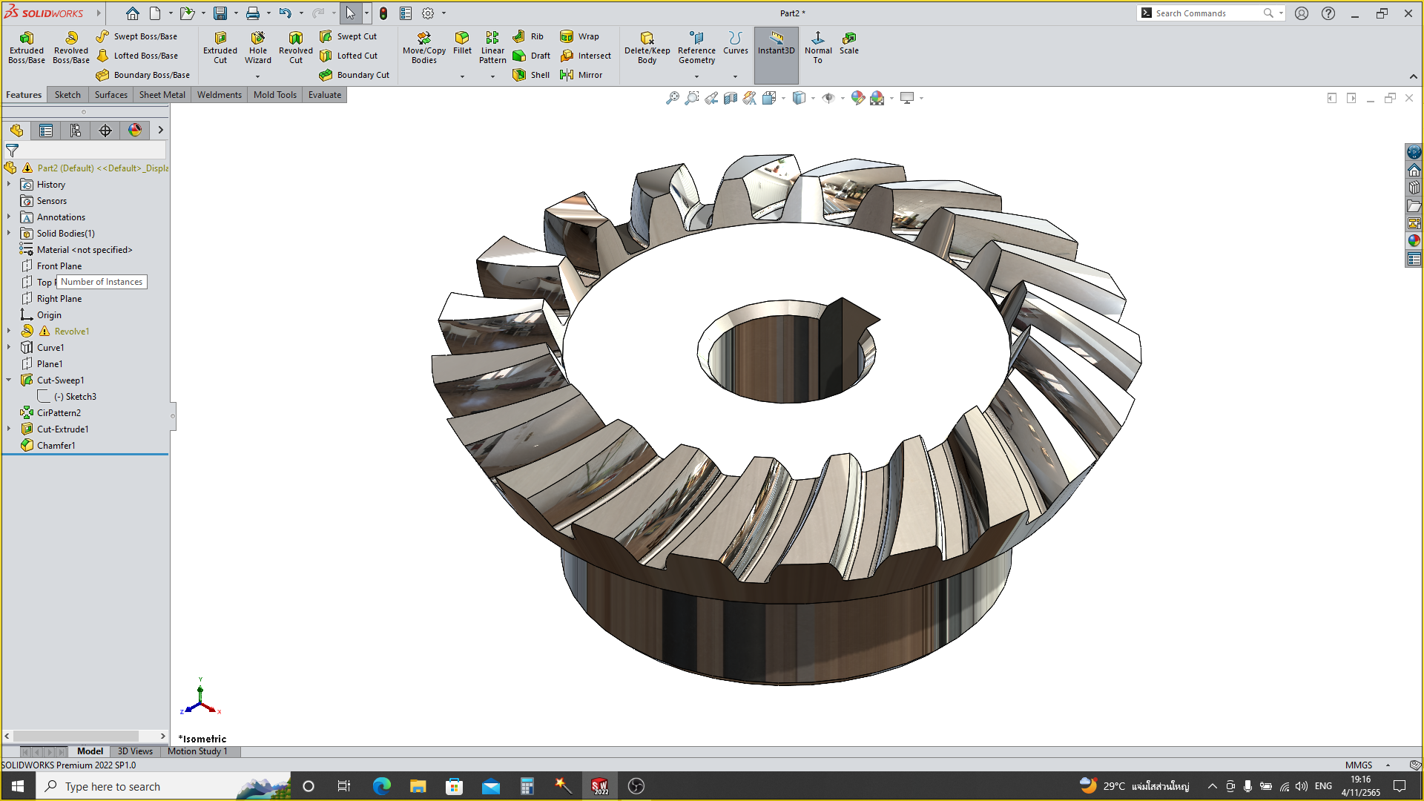Choose the Lofted Cut tool
Image resolution: width=1424 pixels, height=801 pixels.
(x=349, y=56)
